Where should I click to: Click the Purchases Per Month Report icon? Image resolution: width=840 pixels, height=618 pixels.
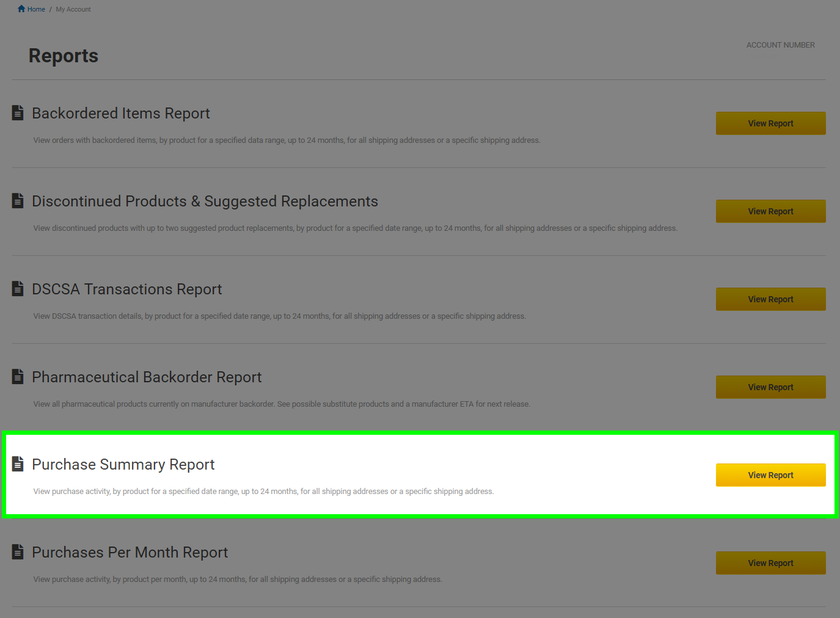18,552
